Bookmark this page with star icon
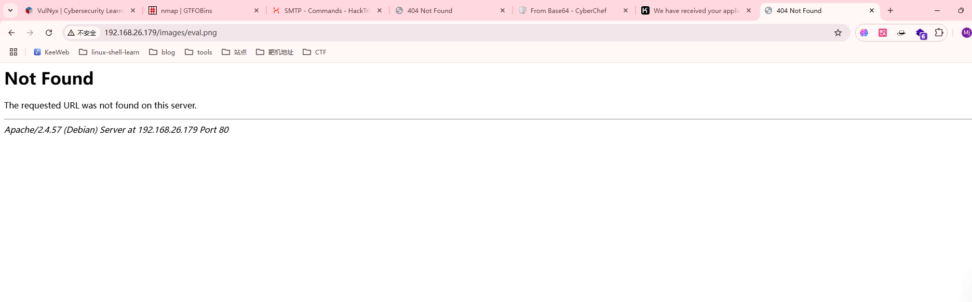The width and height of the screenshot is (972, 302). (x=838, y=33)
